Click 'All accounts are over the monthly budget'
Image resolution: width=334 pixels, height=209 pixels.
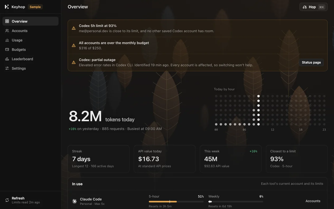point(114,43)
